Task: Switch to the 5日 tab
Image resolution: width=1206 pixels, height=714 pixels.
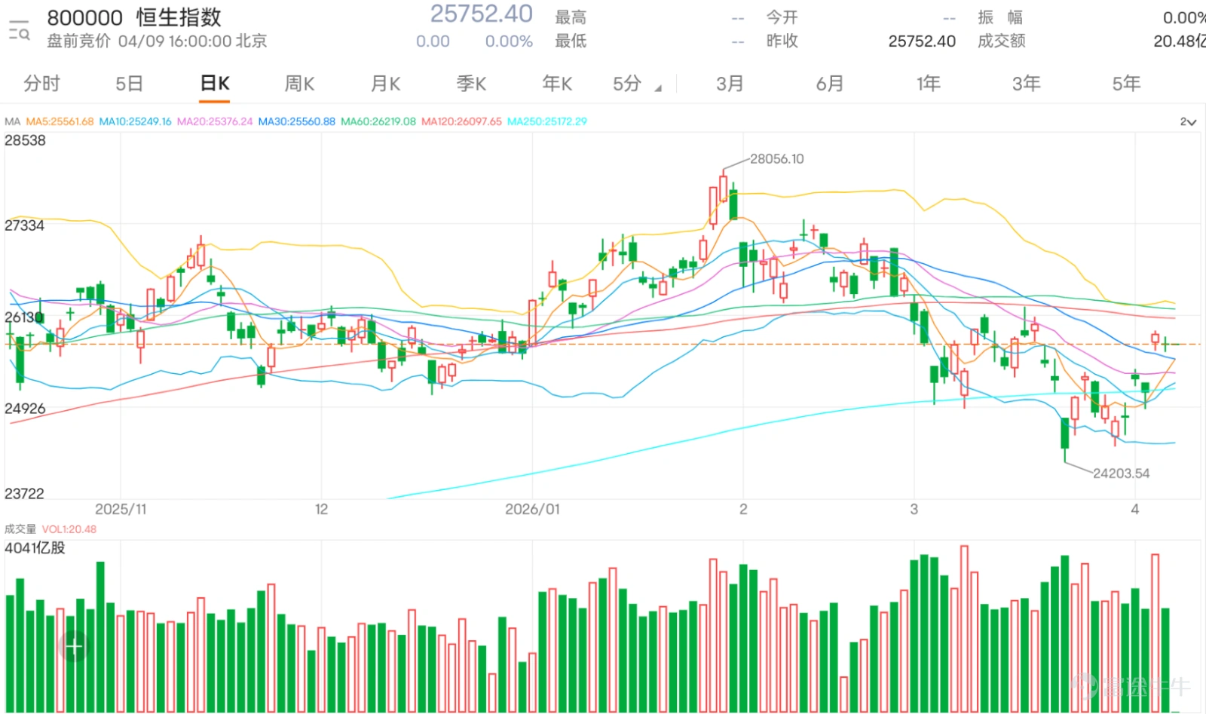Action: 129,83
